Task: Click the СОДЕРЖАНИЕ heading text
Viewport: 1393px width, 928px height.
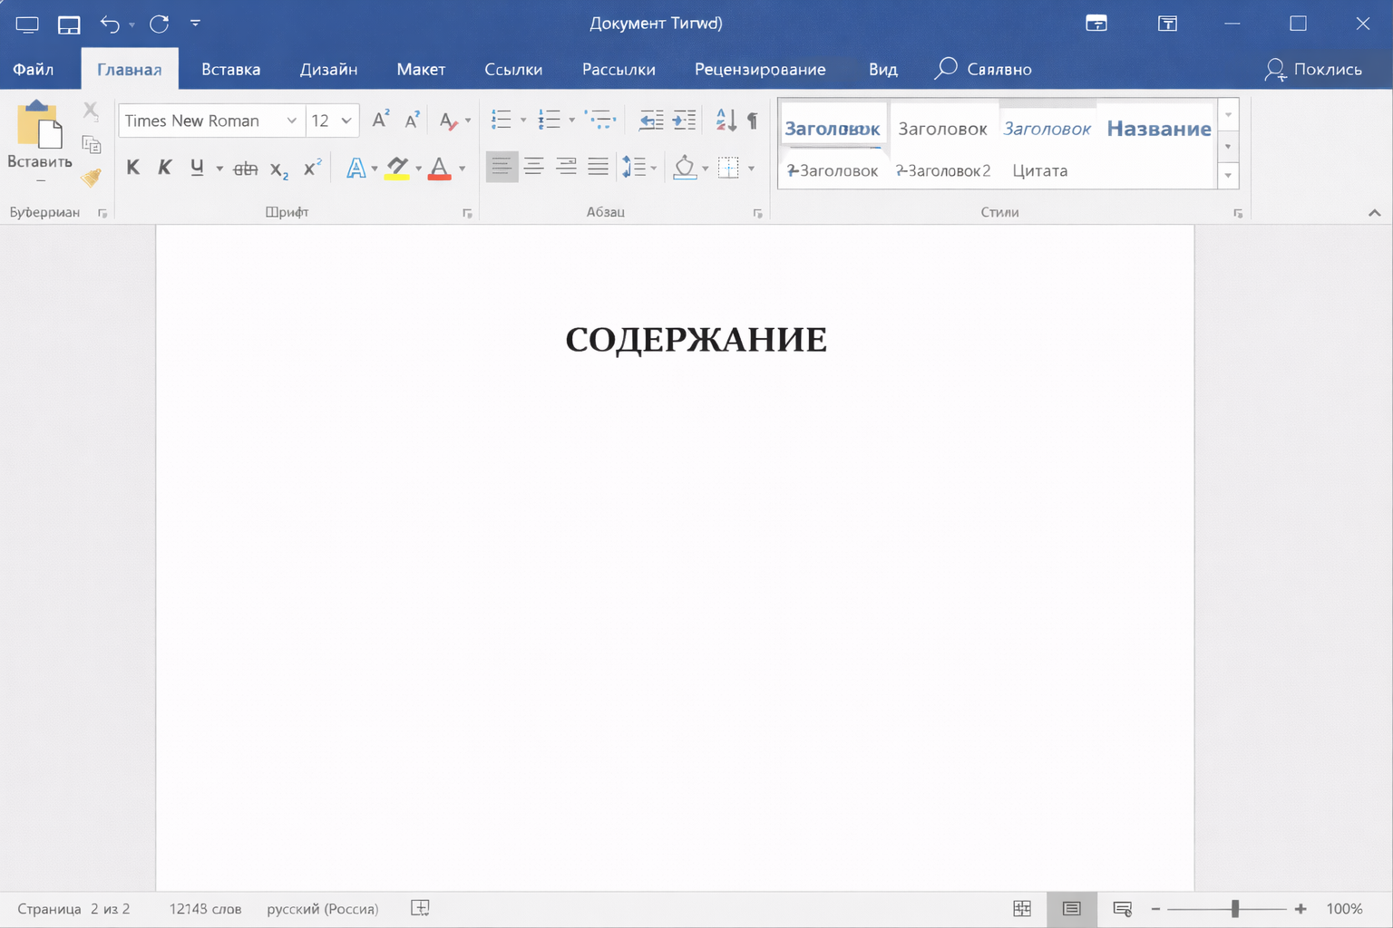Action: (696, 340)
